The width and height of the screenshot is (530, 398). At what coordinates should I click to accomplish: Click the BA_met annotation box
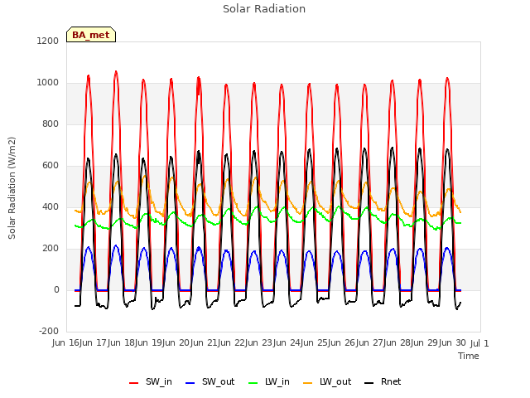click(x=91, y=35)
